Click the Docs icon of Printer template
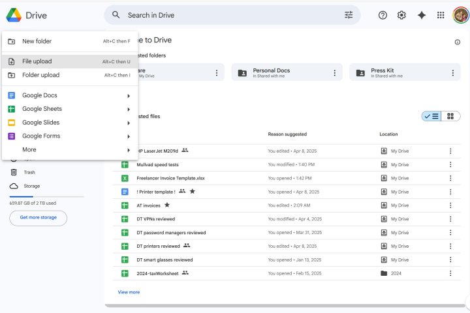This screenshot has height=313, width=470. [x=125, y=192]
